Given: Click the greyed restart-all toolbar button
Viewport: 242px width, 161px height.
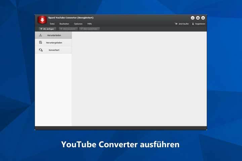Looking at the screenshot, I should 89,29.
